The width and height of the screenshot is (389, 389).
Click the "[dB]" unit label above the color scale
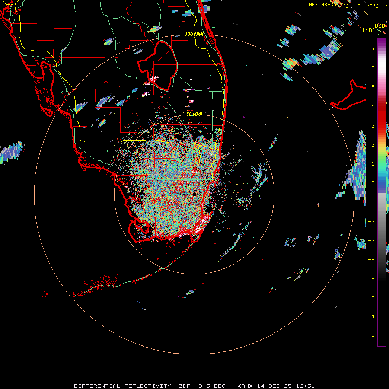(369, 30)
